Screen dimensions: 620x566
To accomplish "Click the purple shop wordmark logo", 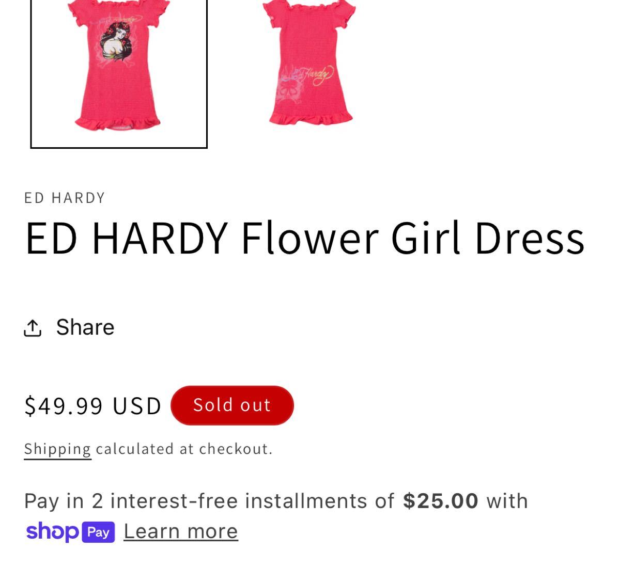I will click(x=53, y=531).
